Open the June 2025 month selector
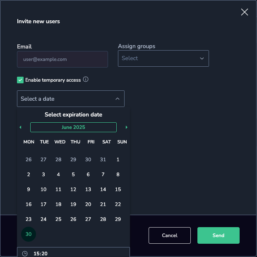This screenshot has height=257, width=257. point(73,127)
